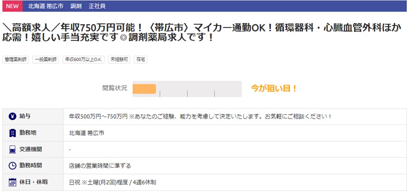
Task: Select the 管理薬剤師 tag
Action: 16,59
